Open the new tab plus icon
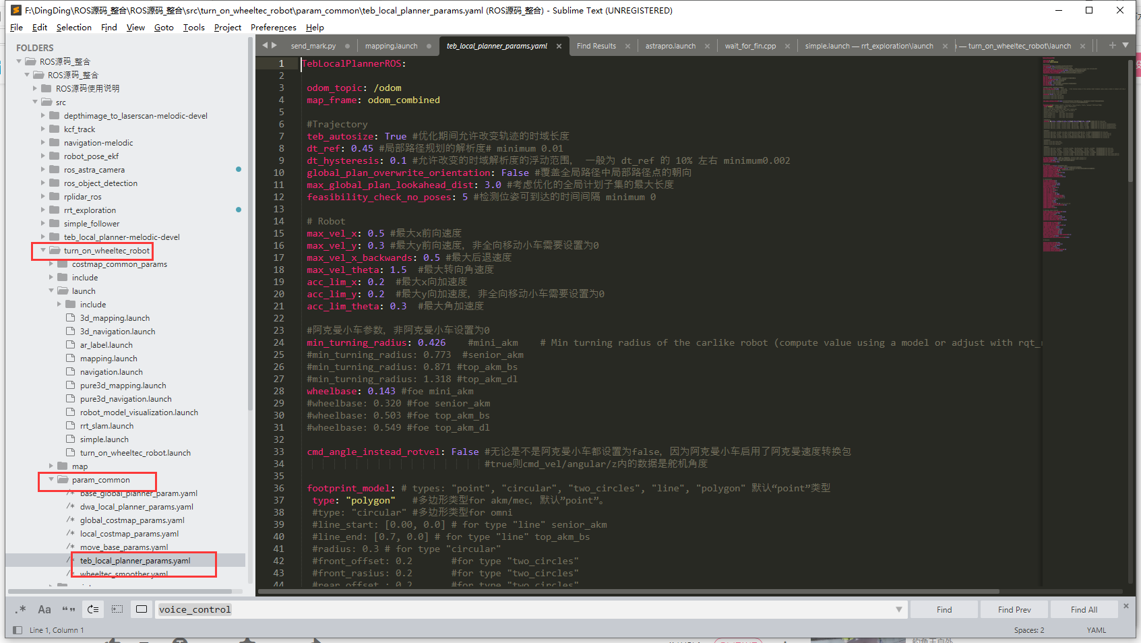The width and height of the screenshot is (1141, 643). point(1112,45)
